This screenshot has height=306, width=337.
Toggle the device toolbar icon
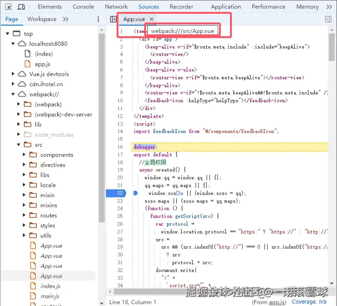pyautogui.click(x=21, y=7)
